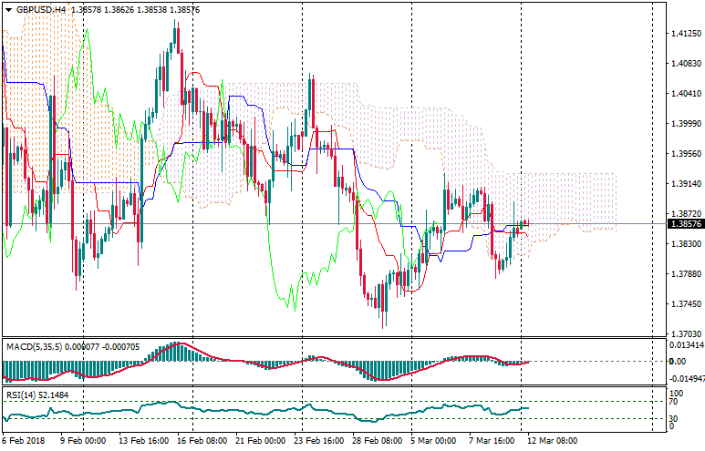This screenshot has height=451, width=705.
Task: Open the dropdown arrow beside GBPUSD,H4
Action: coord(9,9)
